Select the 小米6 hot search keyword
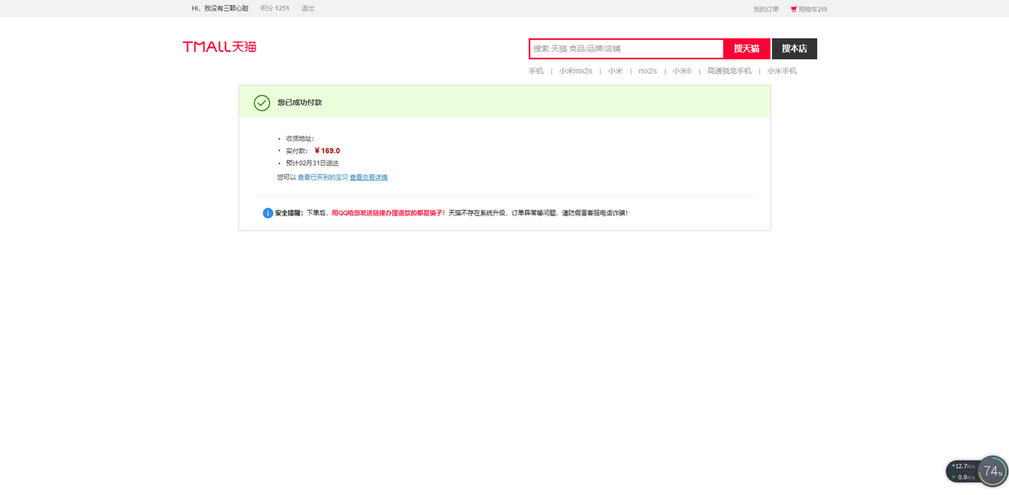The image size is (1009, 495). (x=682, y=71)
